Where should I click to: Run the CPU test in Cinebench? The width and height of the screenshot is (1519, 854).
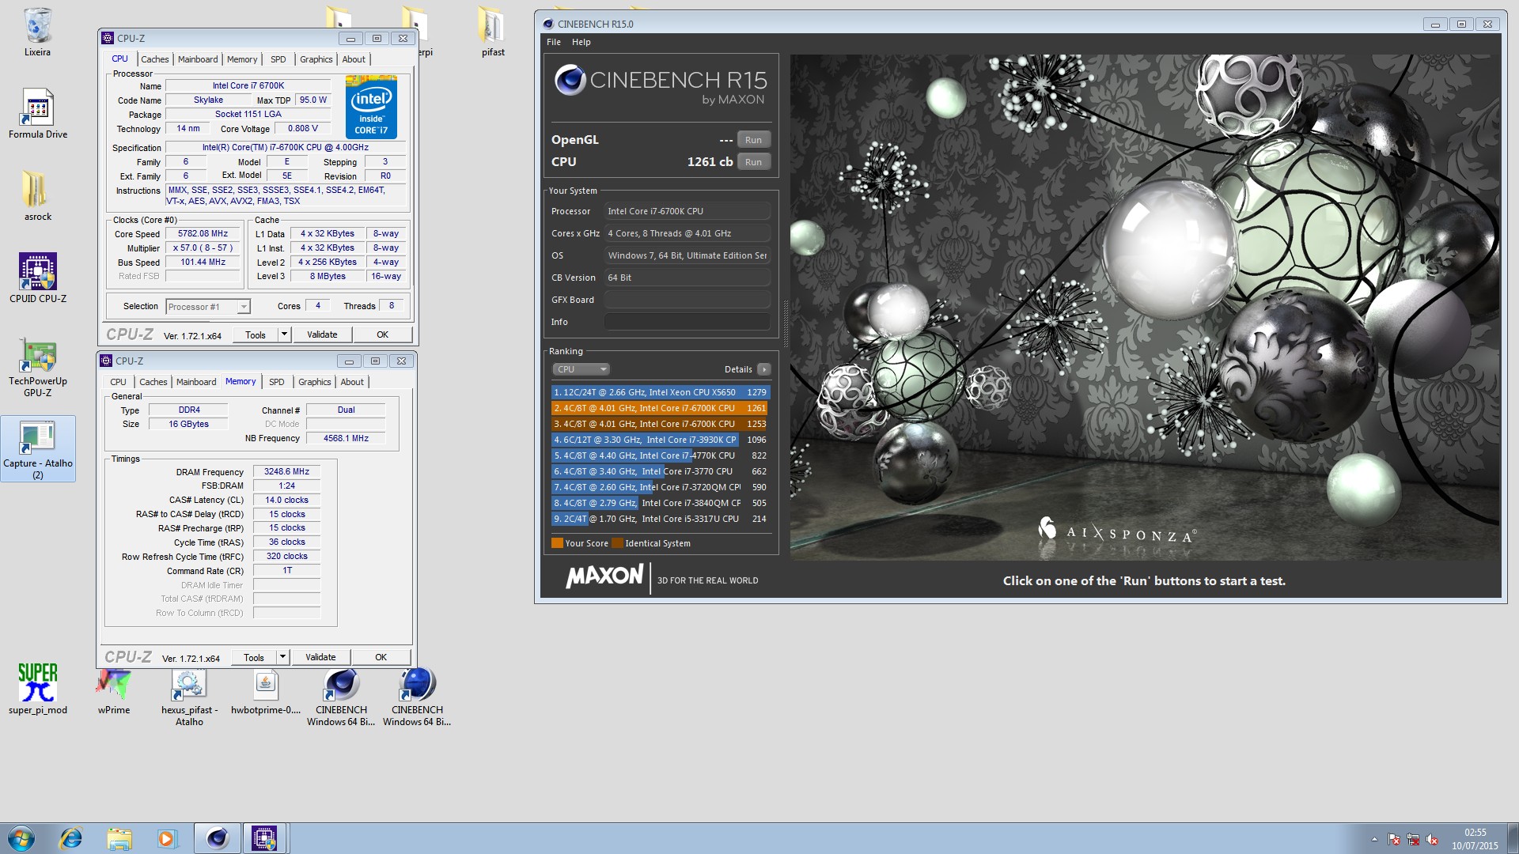pos(753,162)
